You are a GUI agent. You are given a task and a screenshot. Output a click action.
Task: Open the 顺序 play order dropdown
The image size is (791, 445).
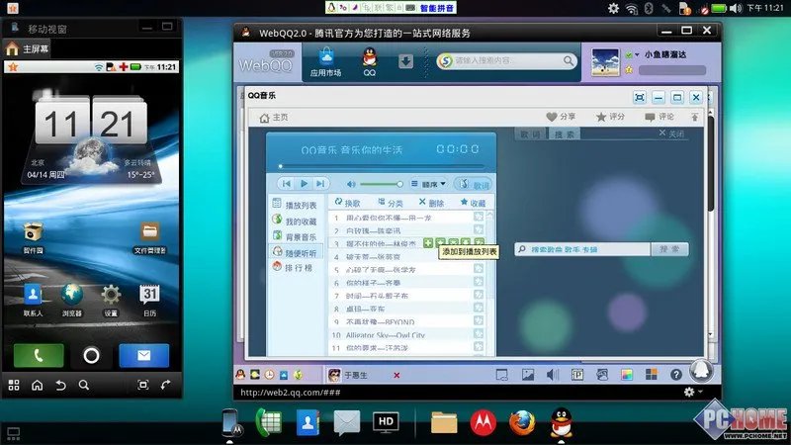coord(429,184)
